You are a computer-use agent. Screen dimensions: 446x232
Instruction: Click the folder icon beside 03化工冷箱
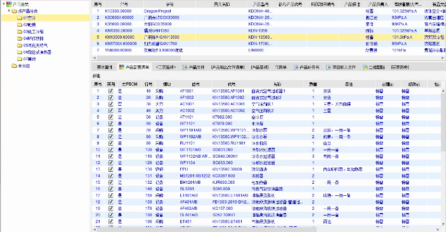[x=20, y=32]
